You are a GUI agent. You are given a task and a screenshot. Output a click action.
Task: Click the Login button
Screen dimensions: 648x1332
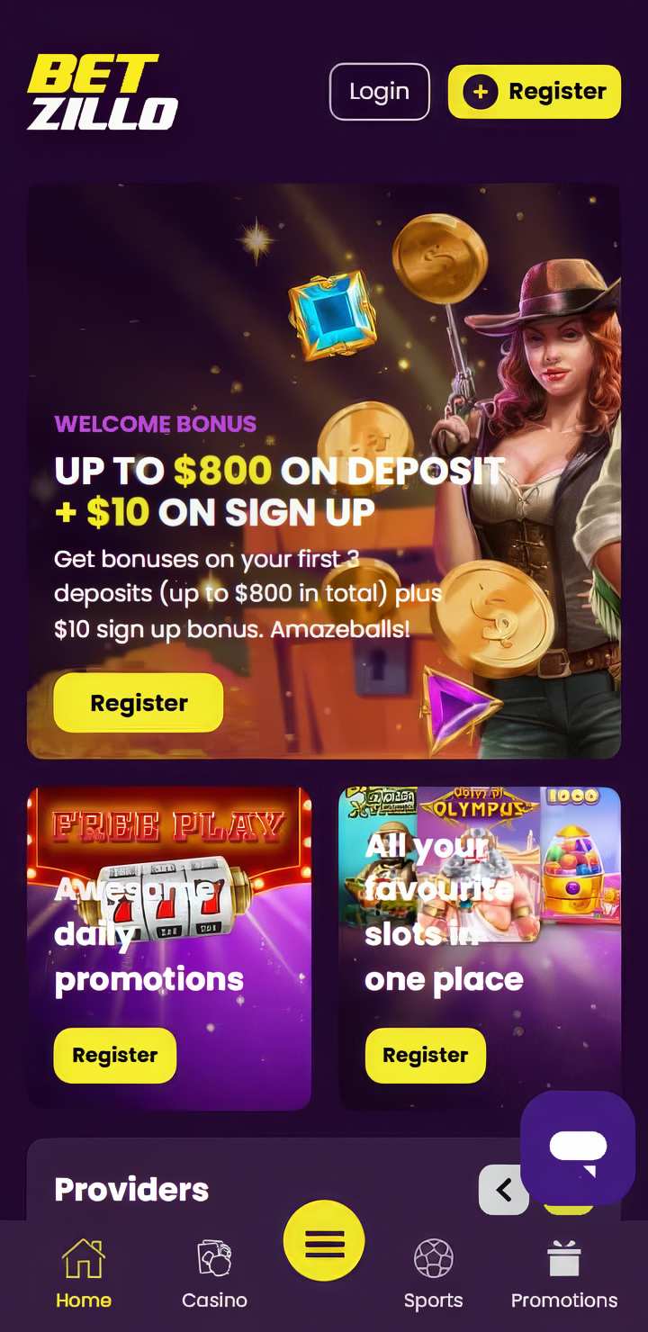[x=379, y=92]
